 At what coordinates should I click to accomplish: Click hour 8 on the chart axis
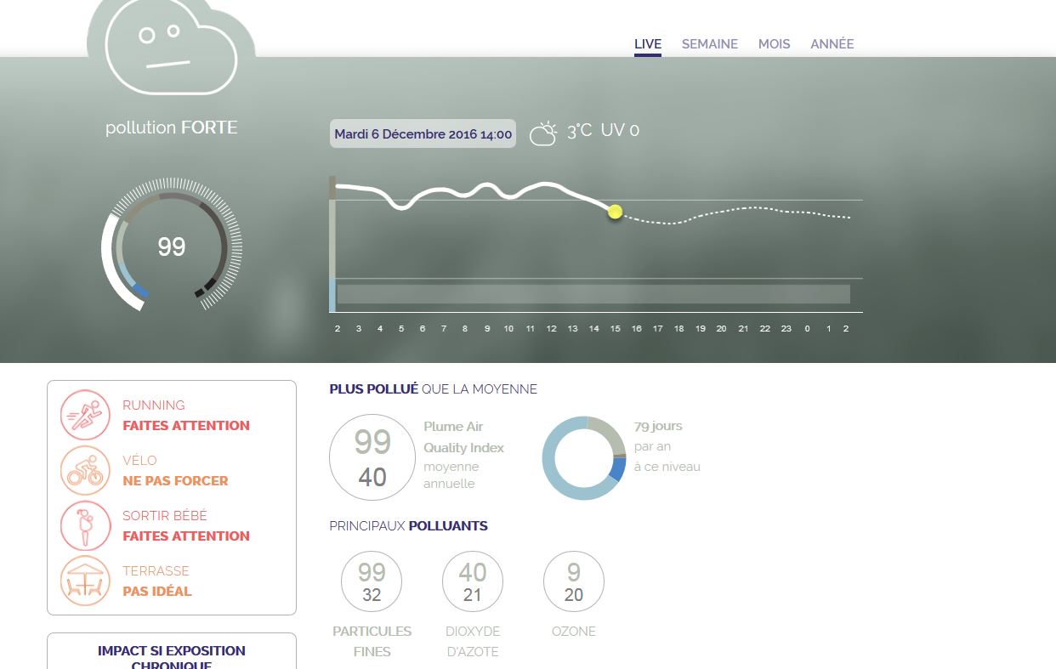(x=465, y=328)
